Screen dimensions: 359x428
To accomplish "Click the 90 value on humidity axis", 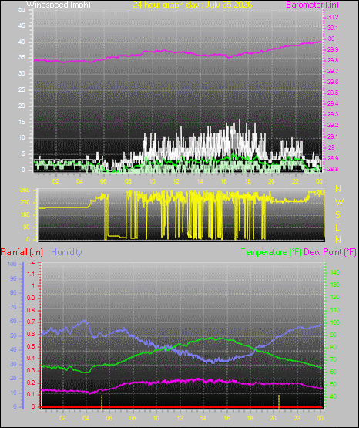I will [x=13, y=278].
